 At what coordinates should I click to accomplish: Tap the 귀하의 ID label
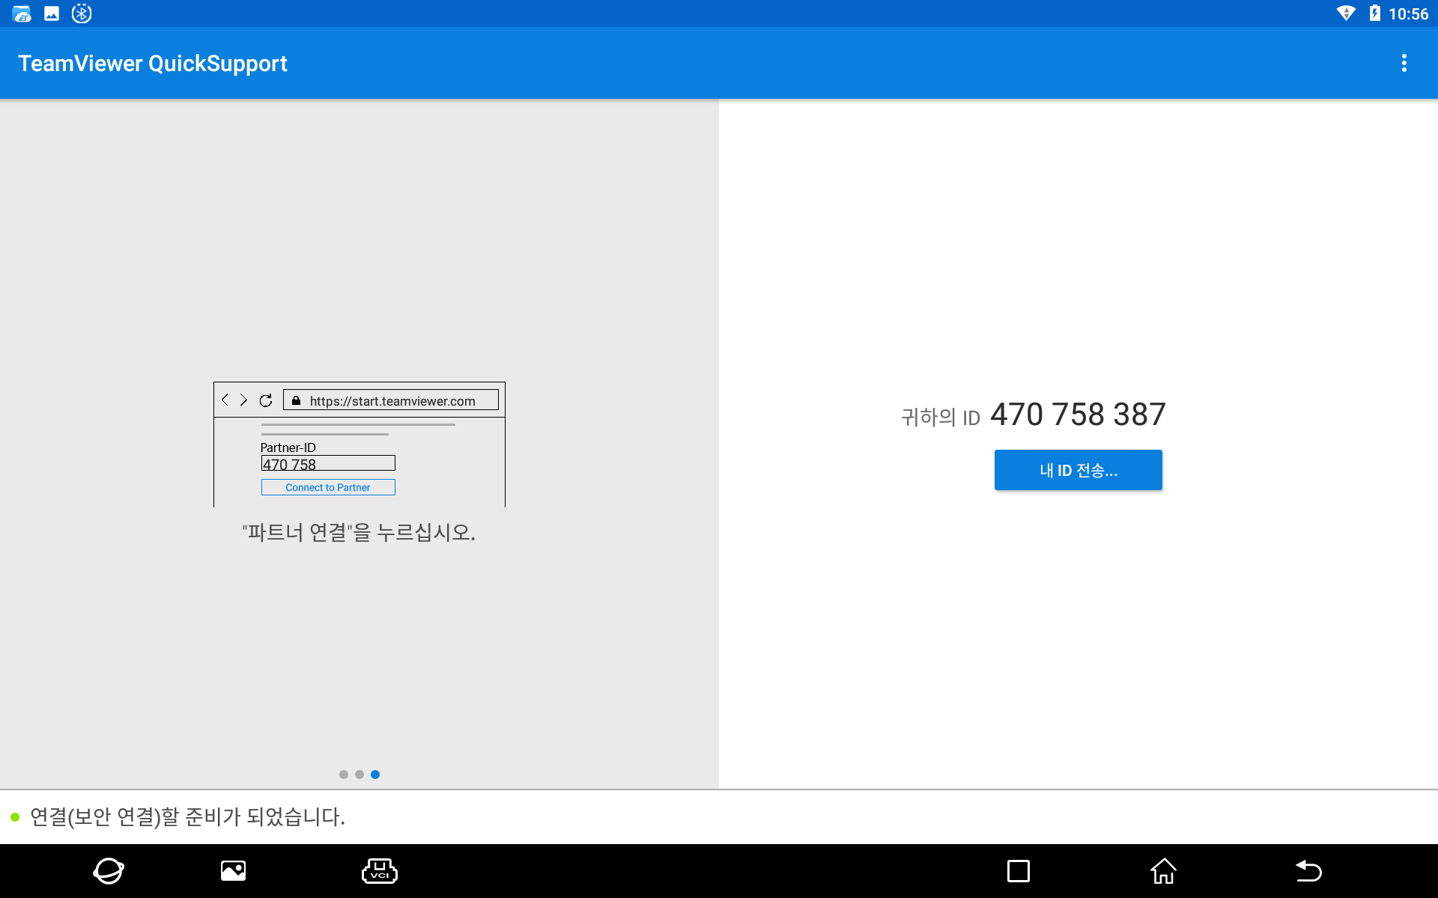coord(941,417)
